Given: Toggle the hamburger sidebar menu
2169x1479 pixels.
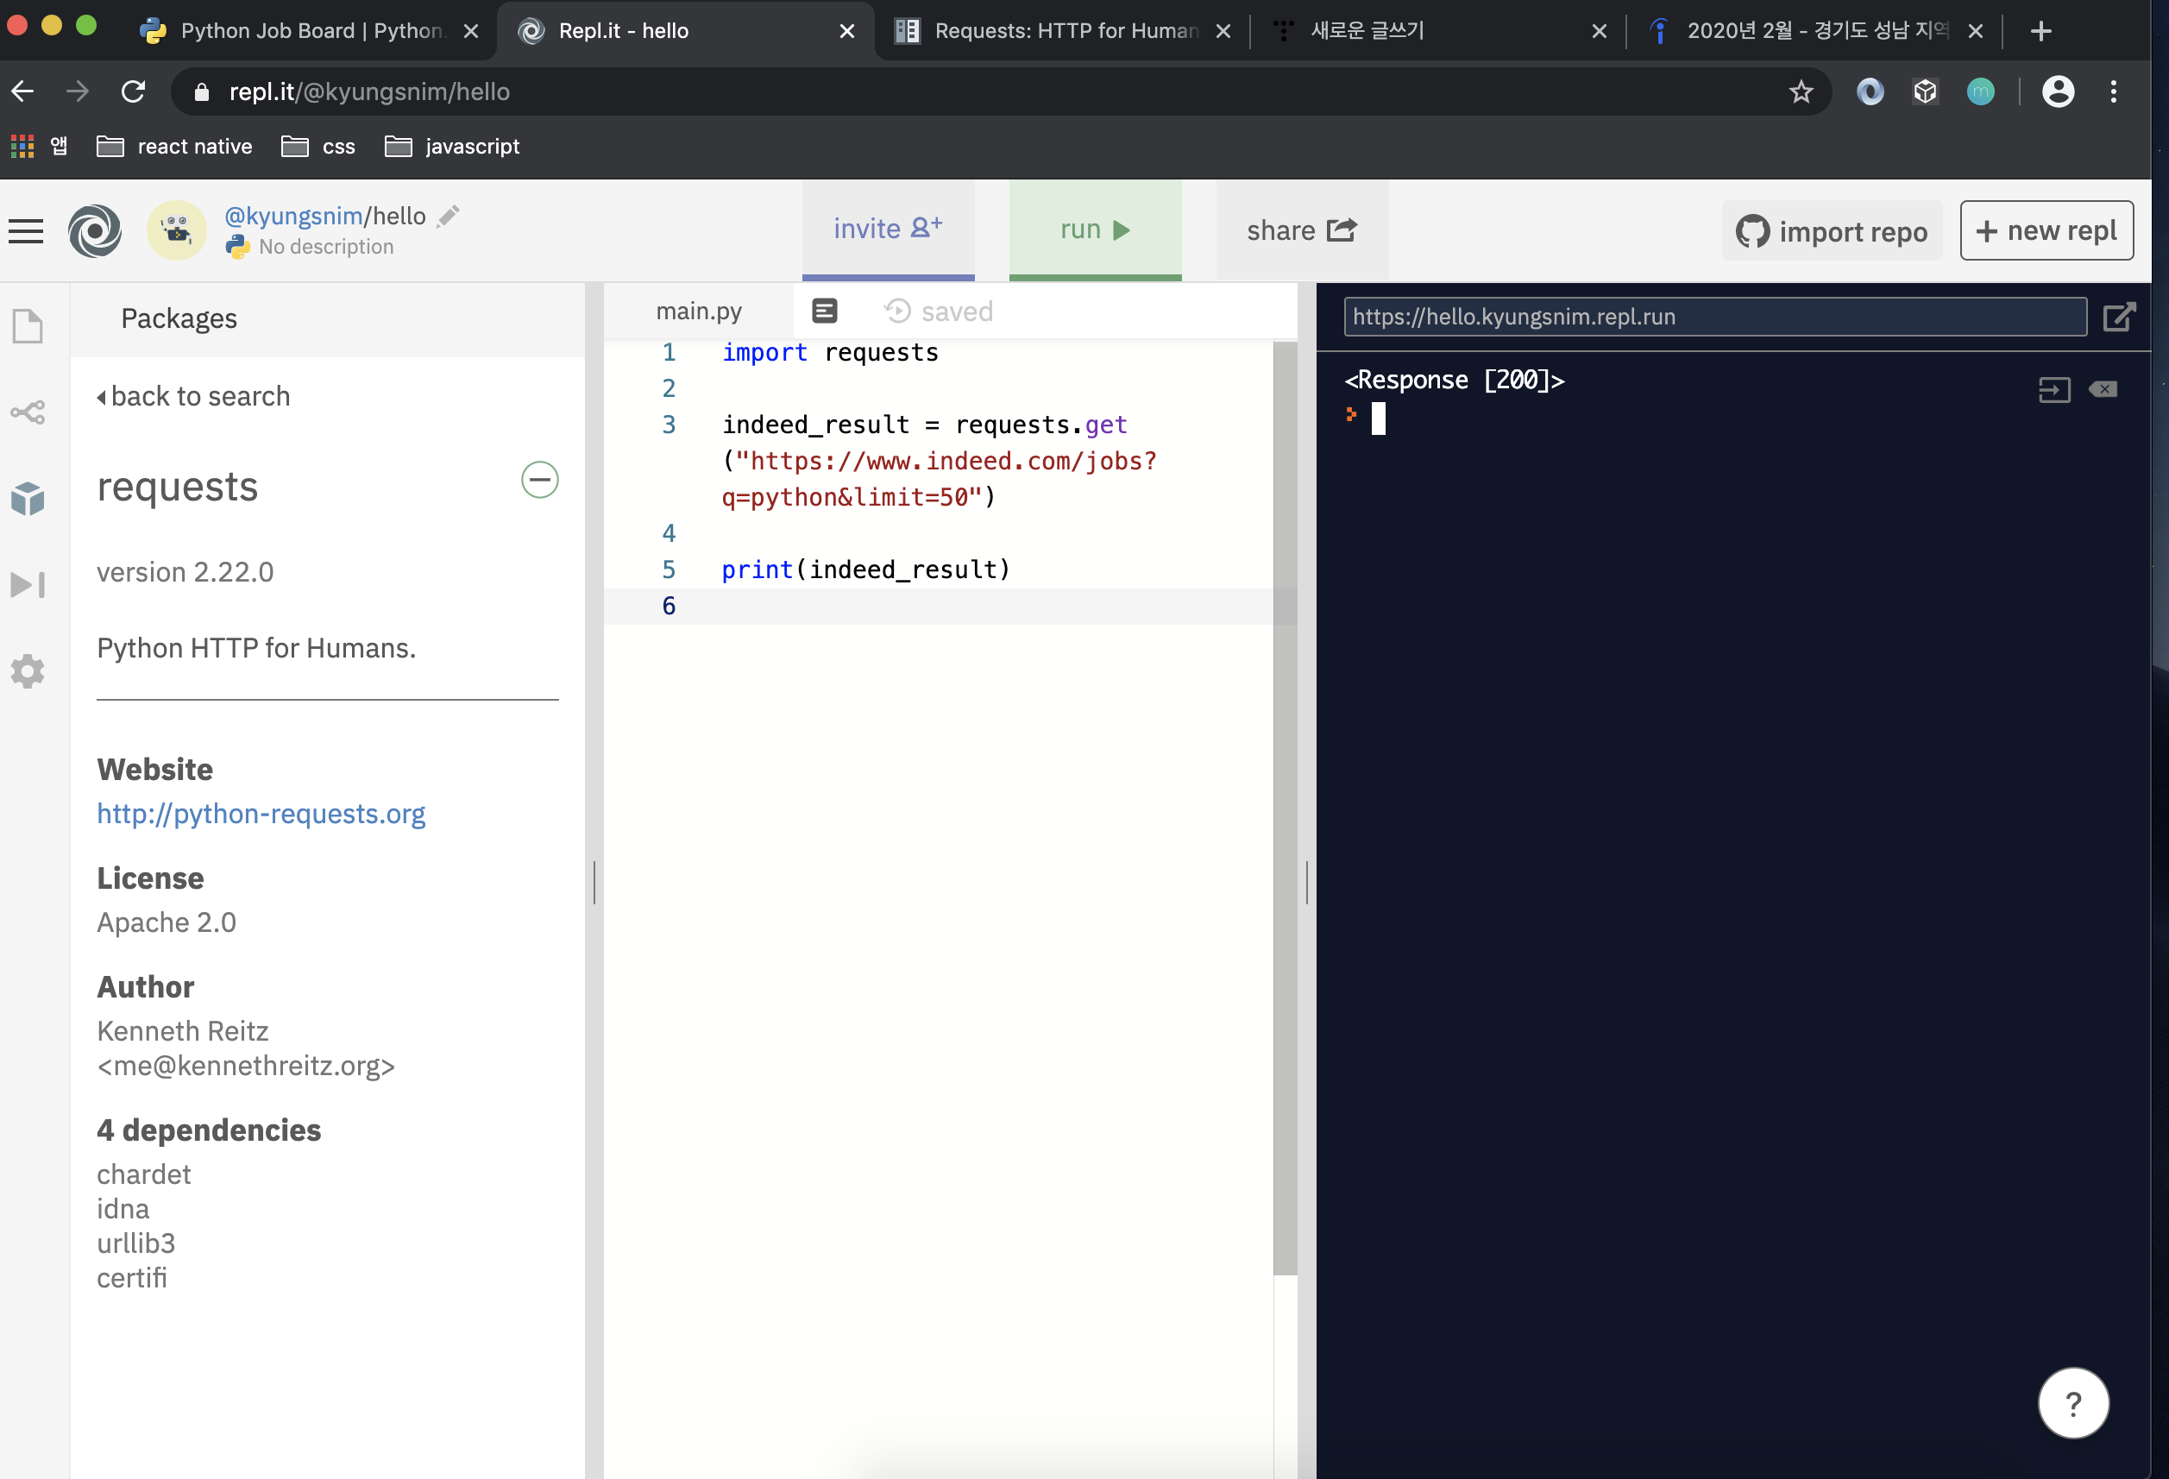Looking at the screenshot, I should click(x=26, y=230).
